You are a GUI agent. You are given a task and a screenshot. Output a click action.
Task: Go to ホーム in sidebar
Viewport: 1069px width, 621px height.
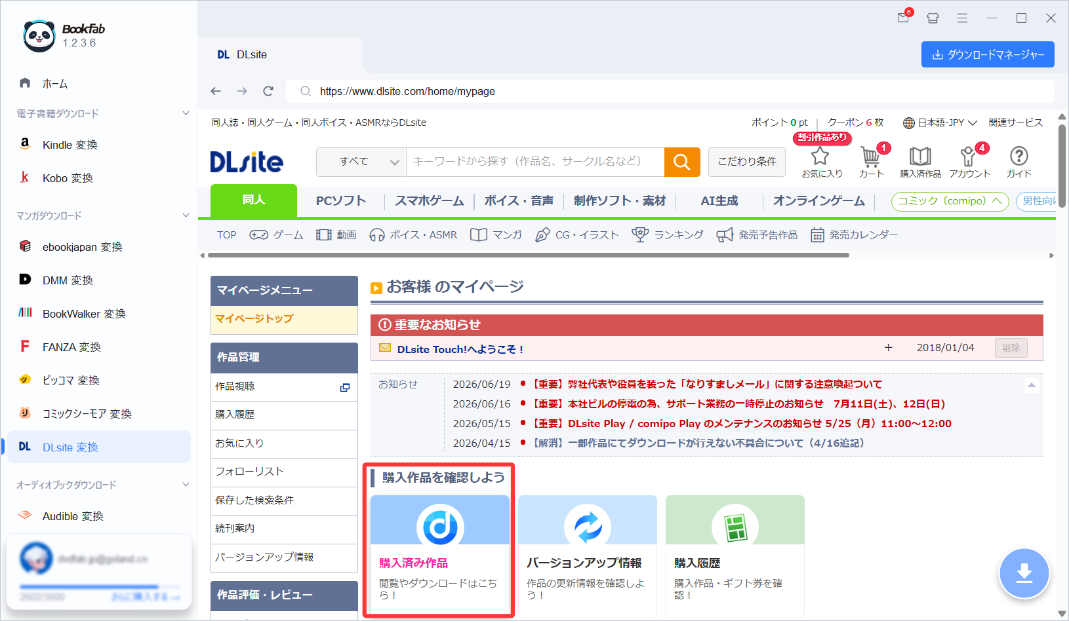click(99, 84)
